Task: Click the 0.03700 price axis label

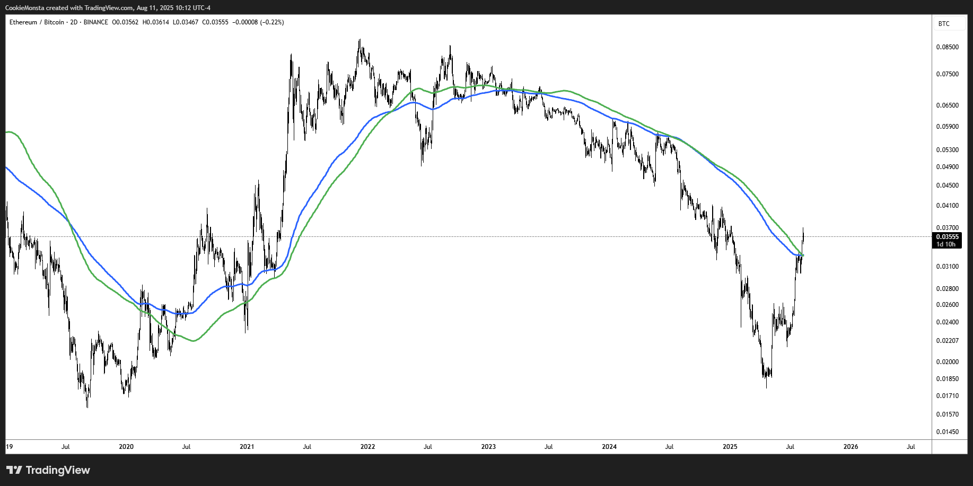Action: click(947, 228)
